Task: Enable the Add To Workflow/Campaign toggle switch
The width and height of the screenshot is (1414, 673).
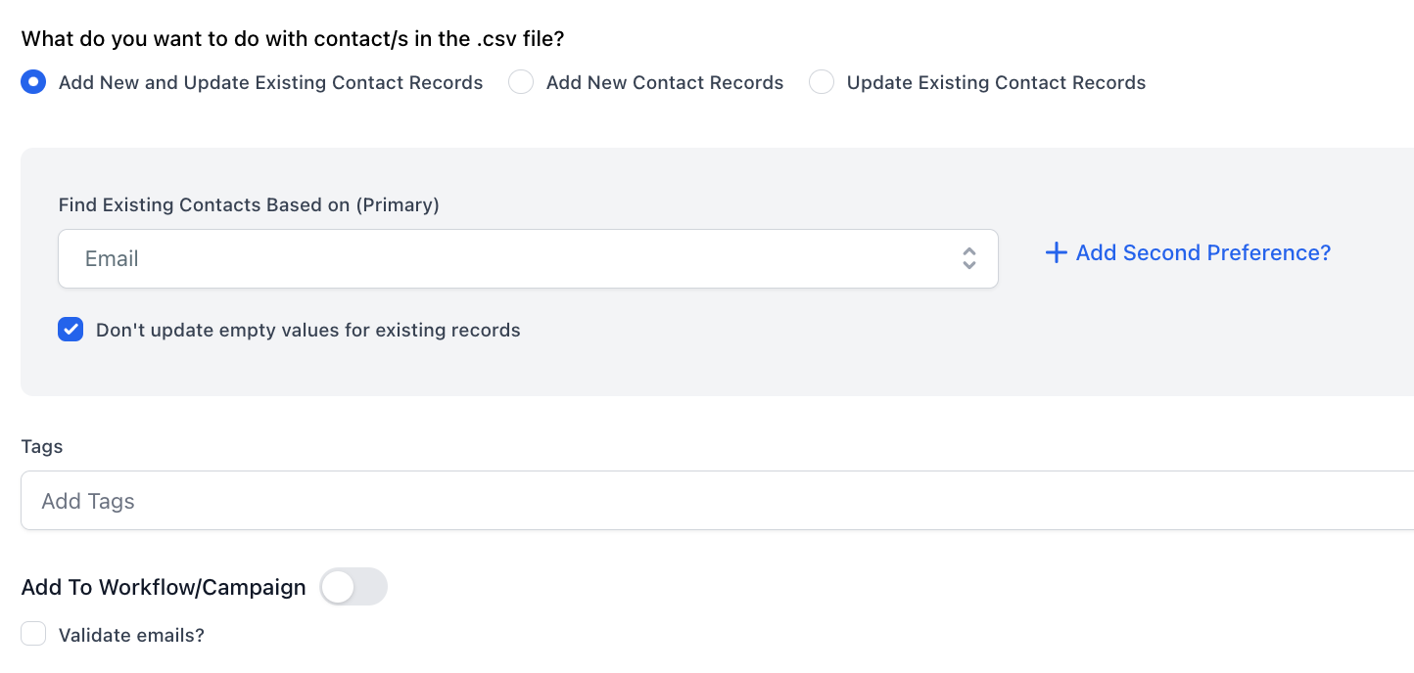Action: tap(353, 587)
